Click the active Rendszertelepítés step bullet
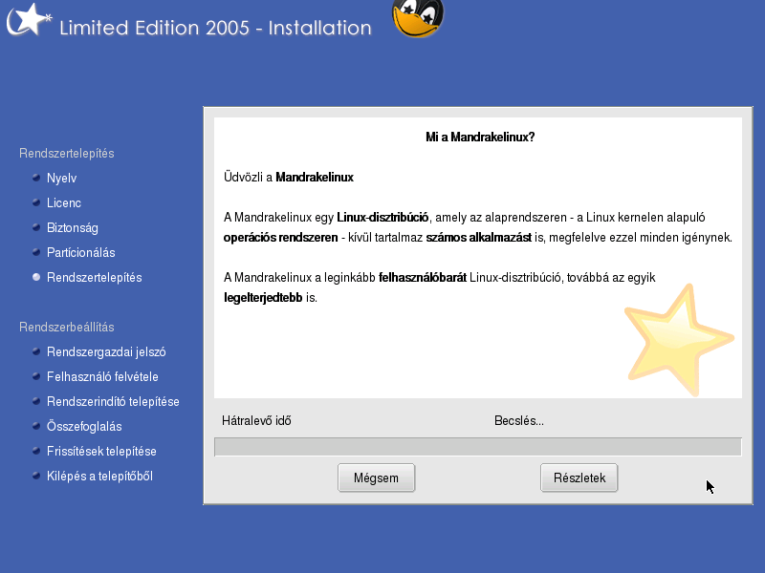Image resolution: width=765 pixels, height=573 pixels. pyautogui.click(x=36, y=277)
